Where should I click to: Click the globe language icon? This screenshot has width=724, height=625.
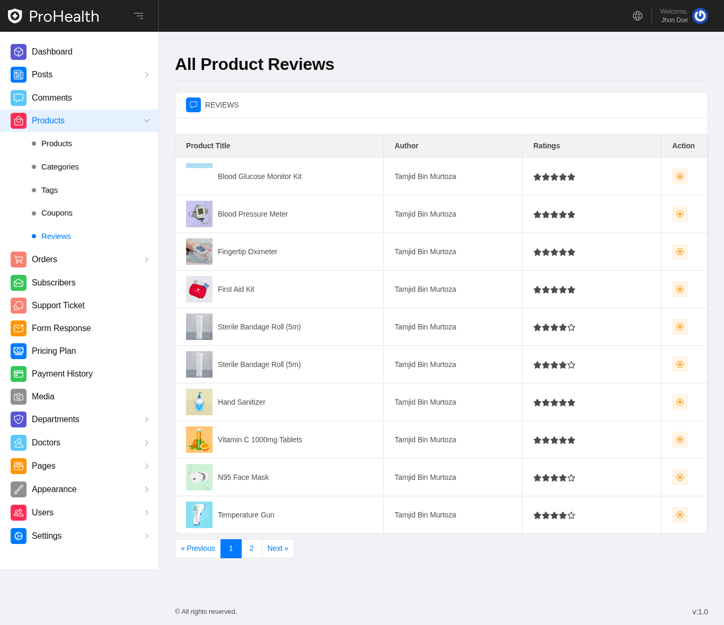pos(638,16)
